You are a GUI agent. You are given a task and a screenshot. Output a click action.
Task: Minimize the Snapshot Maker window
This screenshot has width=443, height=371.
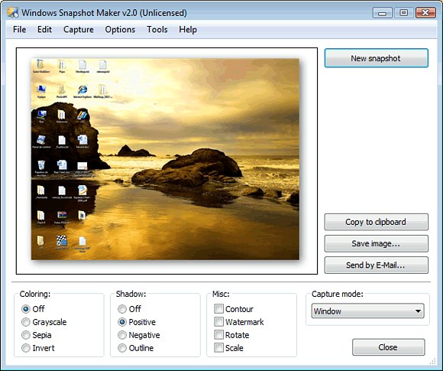tap(382, 13)
